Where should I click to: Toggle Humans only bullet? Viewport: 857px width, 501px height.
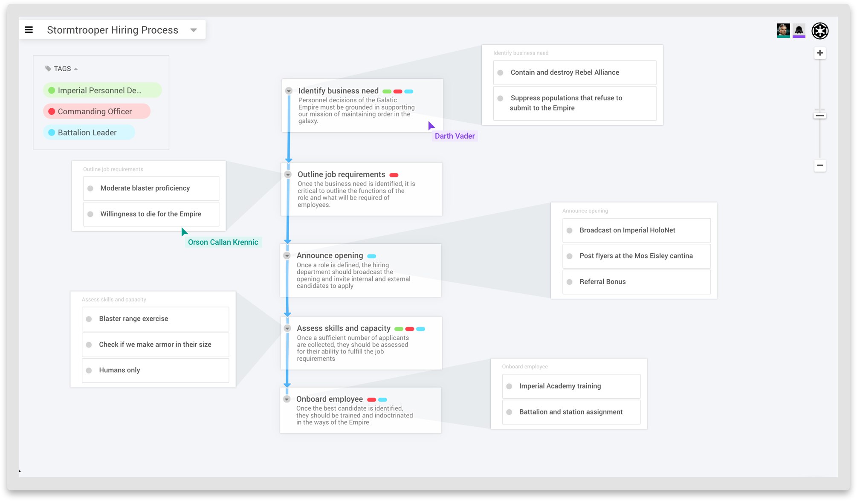point(89,371)
